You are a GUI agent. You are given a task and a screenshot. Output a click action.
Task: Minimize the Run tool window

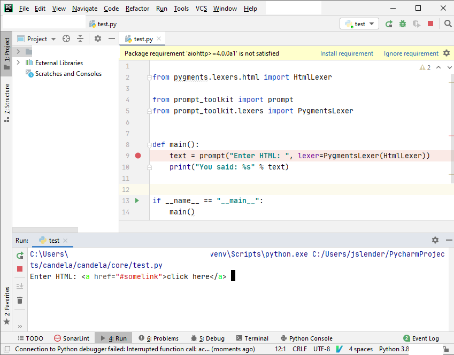point(449,240)
